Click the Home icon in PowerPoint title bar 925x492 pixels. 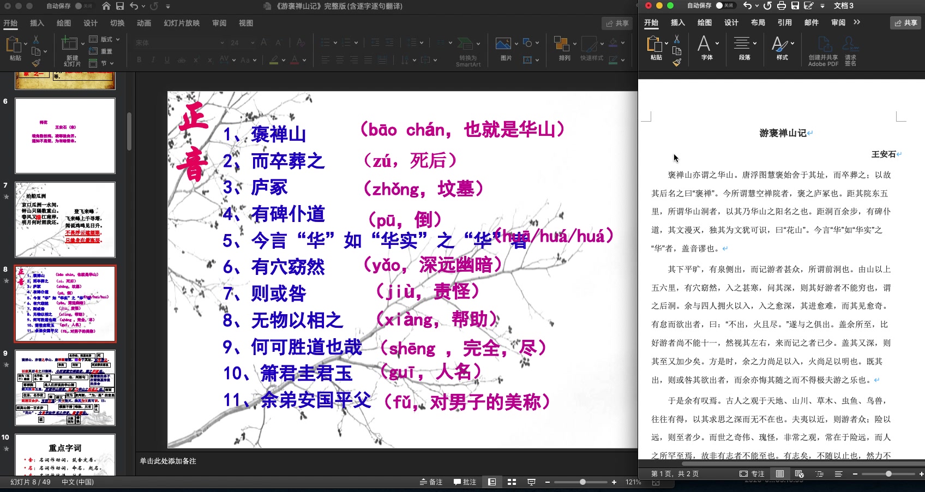tap(106, 6)
